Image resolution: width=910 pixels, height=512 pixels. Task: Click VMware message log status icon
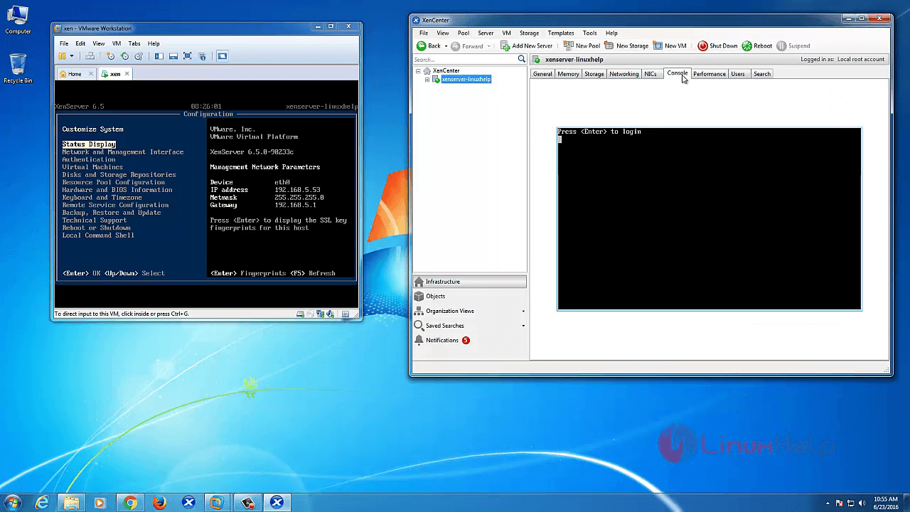click(x=346, y=314)
